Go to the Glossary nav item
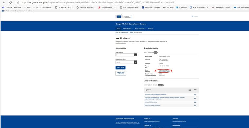The image size is (249, 128). pos(151,29)
